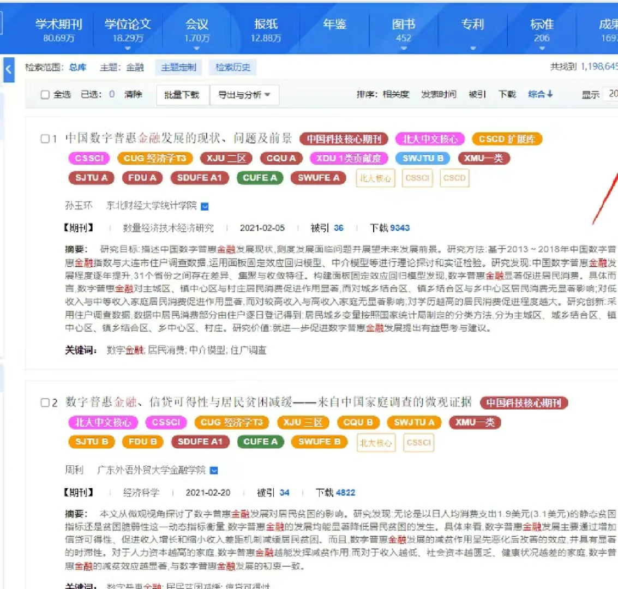
Task: Open the 导出与分析 dropdown
Action: pos(244,94)
